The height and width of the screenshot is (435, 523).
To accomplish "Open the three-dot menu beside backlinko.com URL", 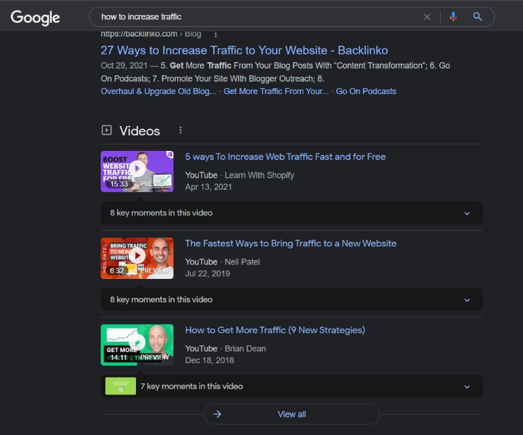I will 216,35.
